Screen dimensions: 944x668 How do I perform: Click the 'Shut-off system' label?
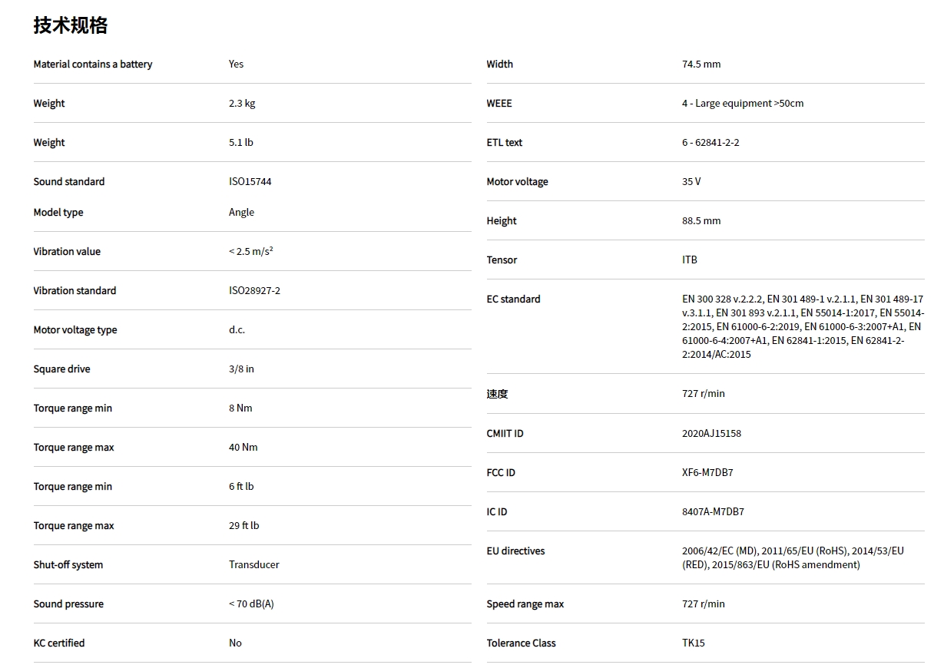(68, 565)
